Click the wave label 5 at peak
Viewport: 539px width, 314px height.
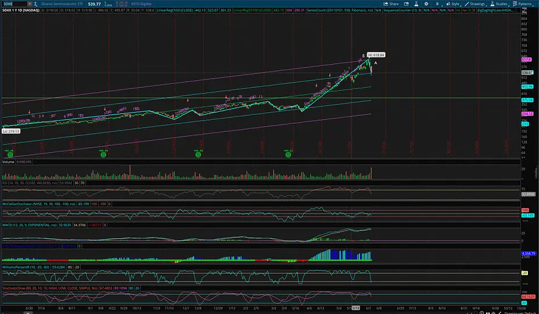click(x=363, y=56)
